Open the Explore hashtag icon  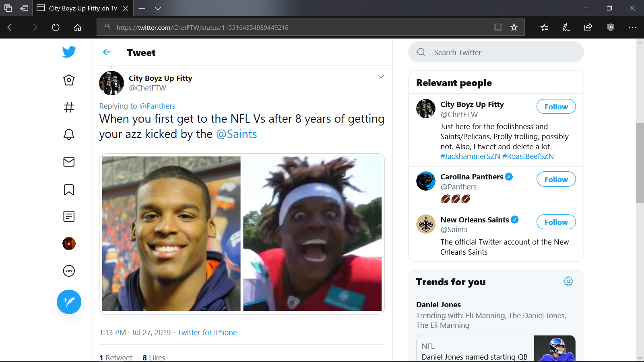69,107
